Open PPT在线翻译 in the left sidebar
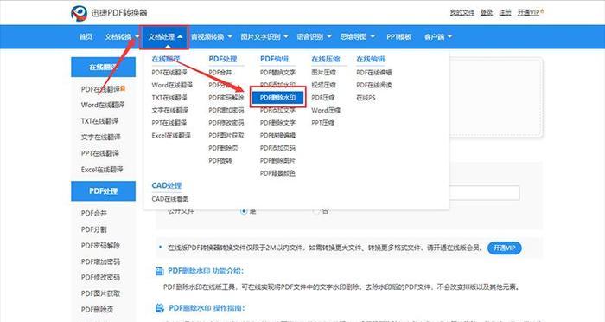This screenshot has width=605, height=322. coord(100,153)
